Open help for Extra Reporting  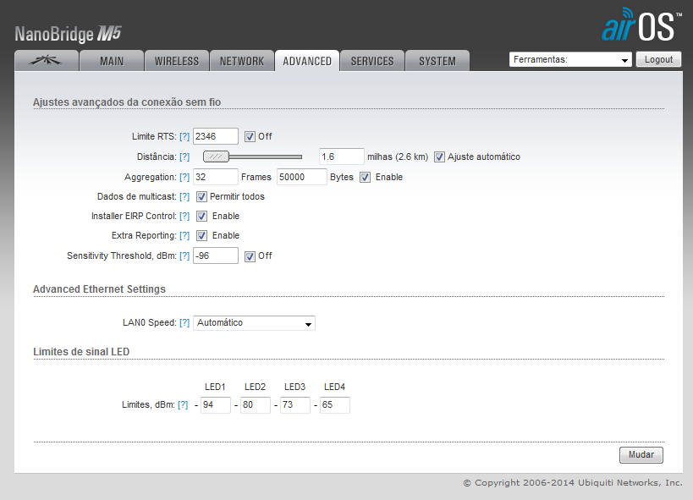[x=184, y=236]
